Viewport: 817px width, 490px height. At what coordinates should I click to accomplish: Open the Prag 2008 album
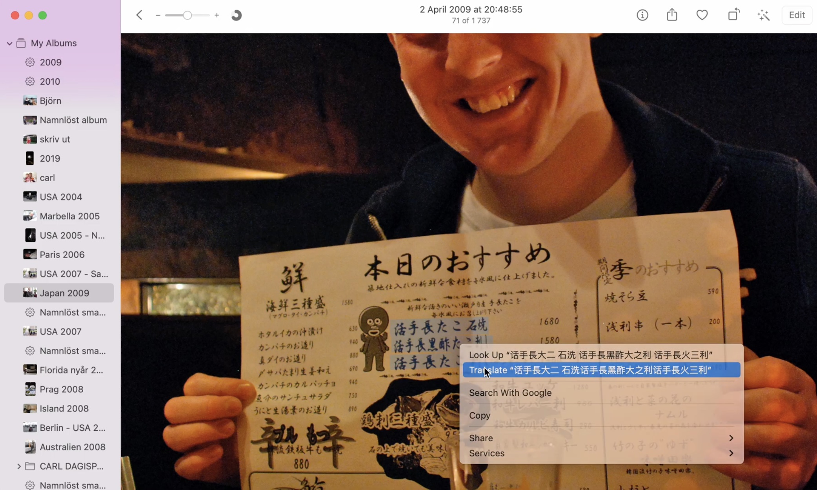coord(59,389)
